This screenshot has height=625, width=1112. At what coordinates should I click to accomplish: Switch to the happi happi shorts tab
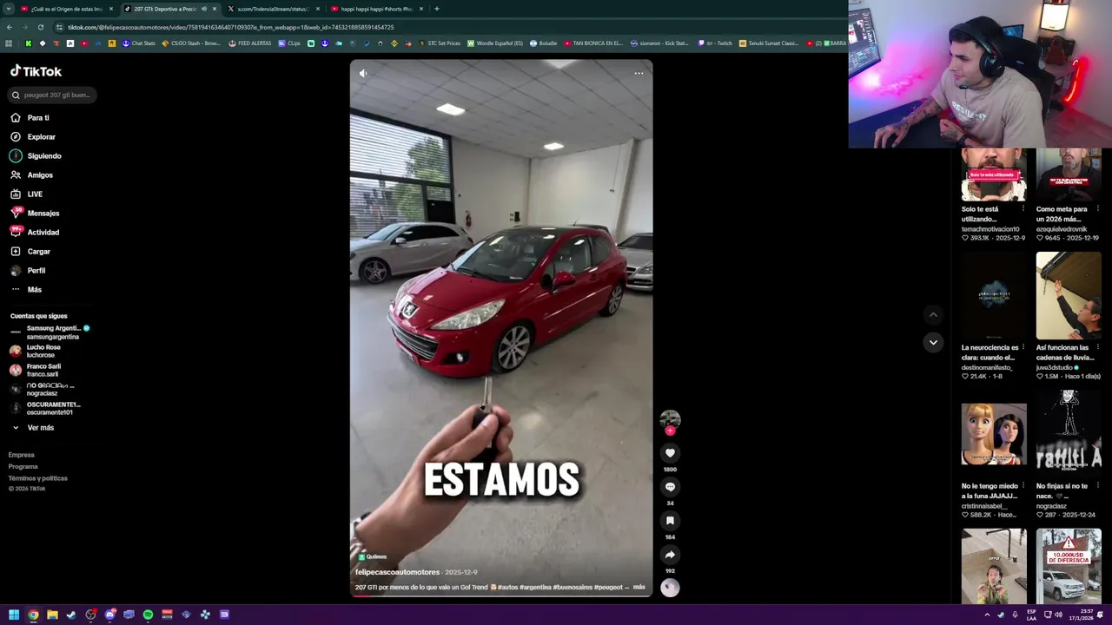tap(377, 9)
